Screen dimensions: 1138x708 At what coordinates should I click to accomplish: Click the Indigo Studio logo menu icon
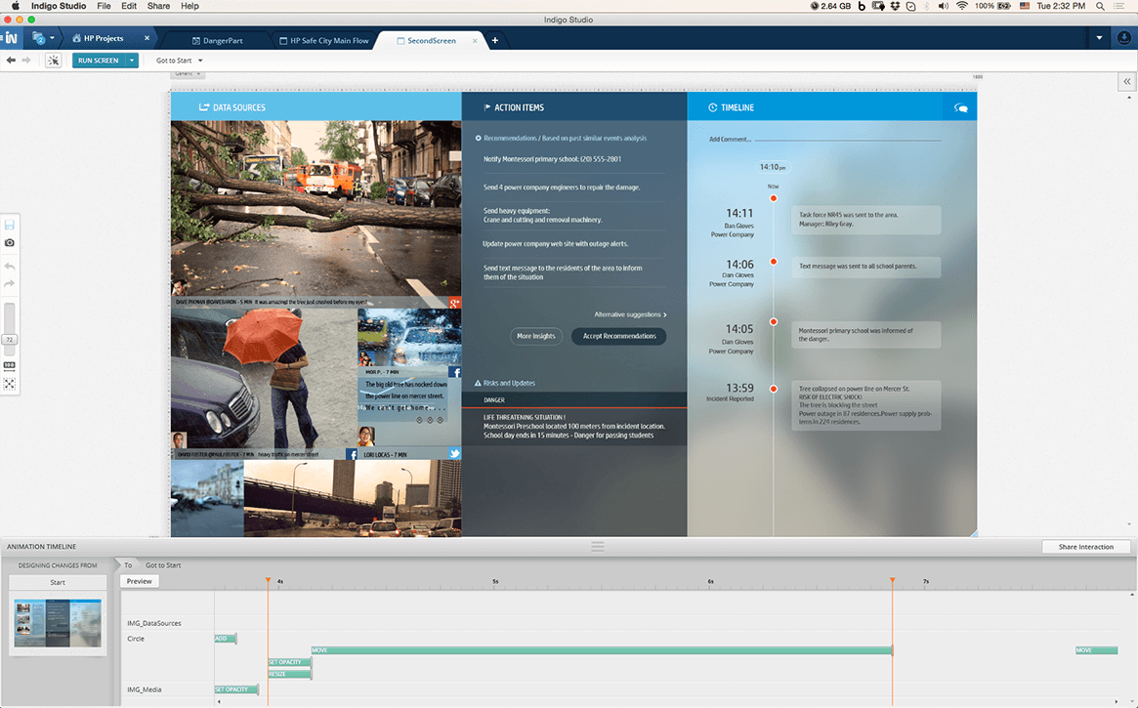pyautogui.click(x=11, y=39)
